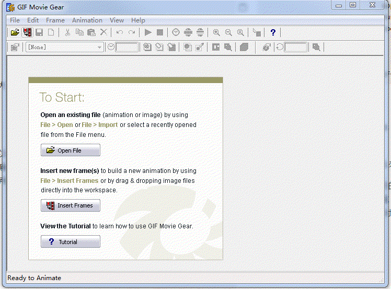Open the Frame menu
This screenshot has width=391, height=289.
click(55, 20)
